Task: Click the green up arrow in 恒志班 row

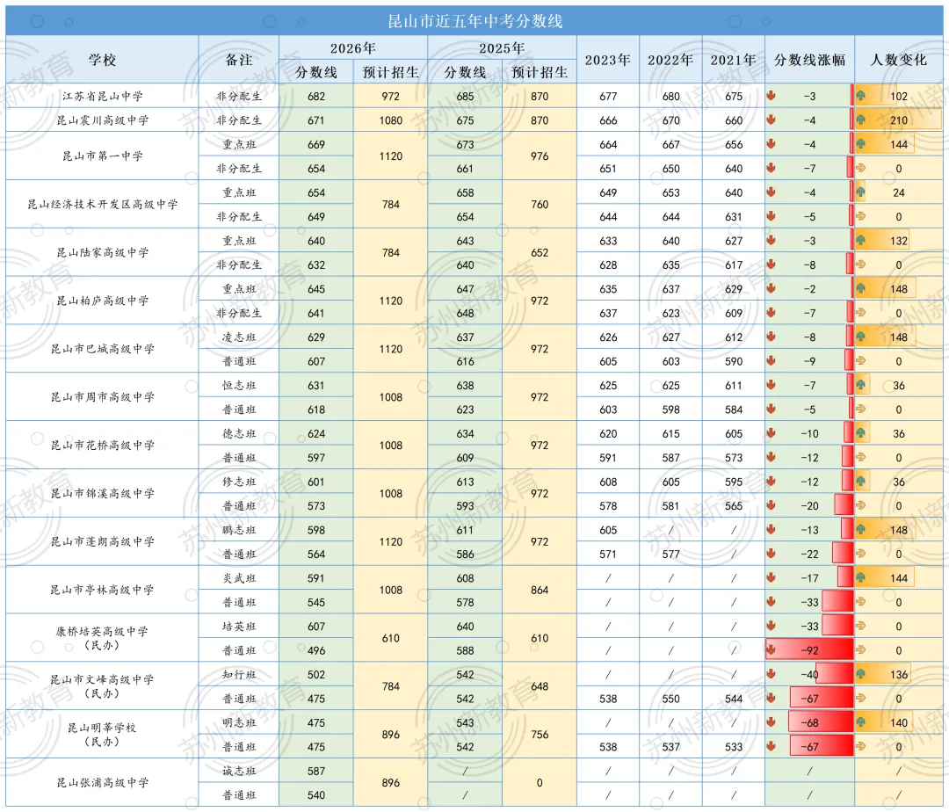Action: point(860,384)
